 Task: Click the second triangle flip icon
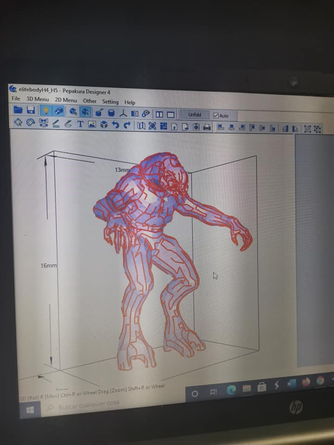click(x=295, y=129)
